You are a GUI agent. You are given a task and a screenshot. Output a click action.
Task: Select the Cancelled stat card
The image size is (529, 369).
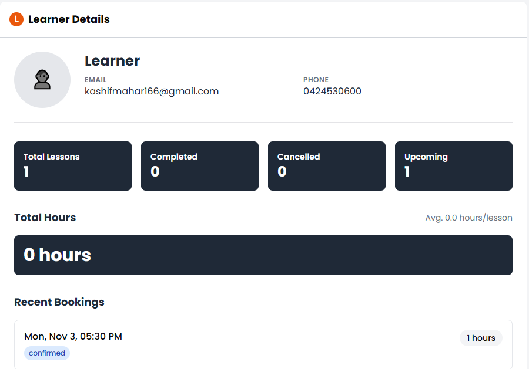(327, 166)
